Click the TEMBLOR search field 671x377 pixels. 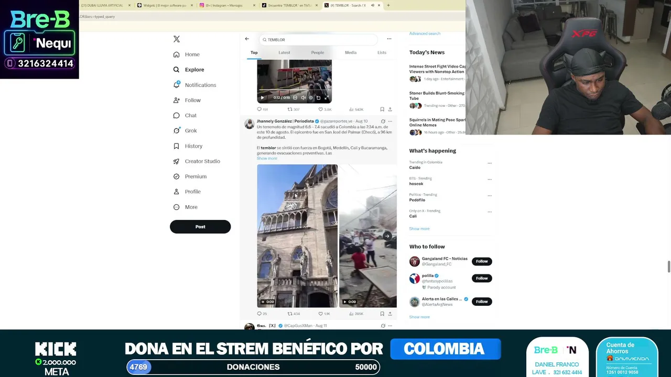[x=318, y=40]
